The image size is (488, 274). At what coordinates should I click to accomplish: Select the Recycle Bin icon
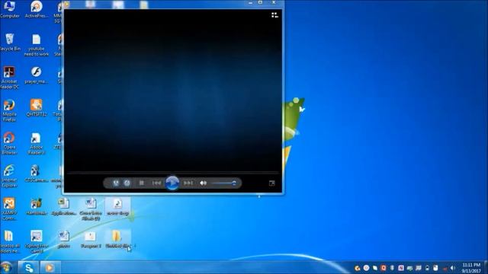pos(10,43)
